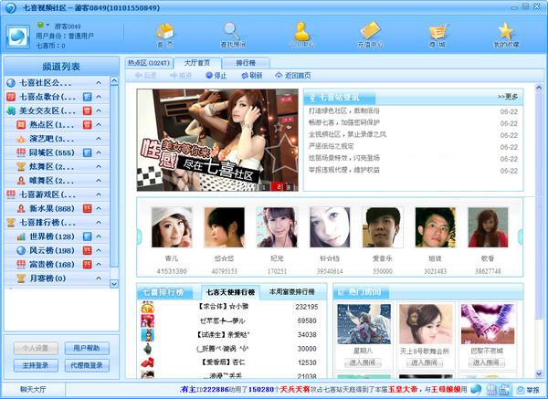Image resolution: width=548 pixels, height=399 pixels.
Task: Switch to the 大厅首页 tab
Action: [197, 63]
